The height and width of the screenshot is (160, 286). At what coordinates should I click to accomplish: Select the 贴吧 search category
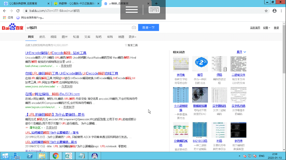point(99,37)
